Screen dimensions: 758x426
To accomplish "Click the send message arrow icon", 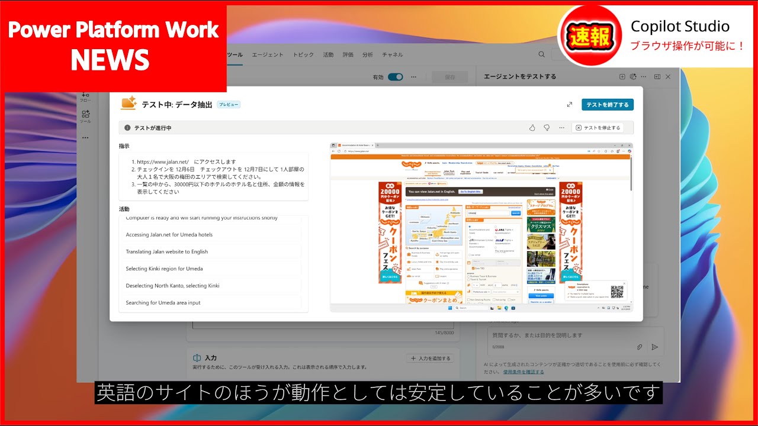I will pyautogui.click(x=654, y=347).
